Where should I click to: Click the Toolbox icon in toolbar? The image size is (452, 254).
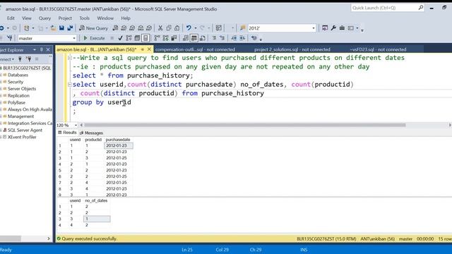point(342,28)
